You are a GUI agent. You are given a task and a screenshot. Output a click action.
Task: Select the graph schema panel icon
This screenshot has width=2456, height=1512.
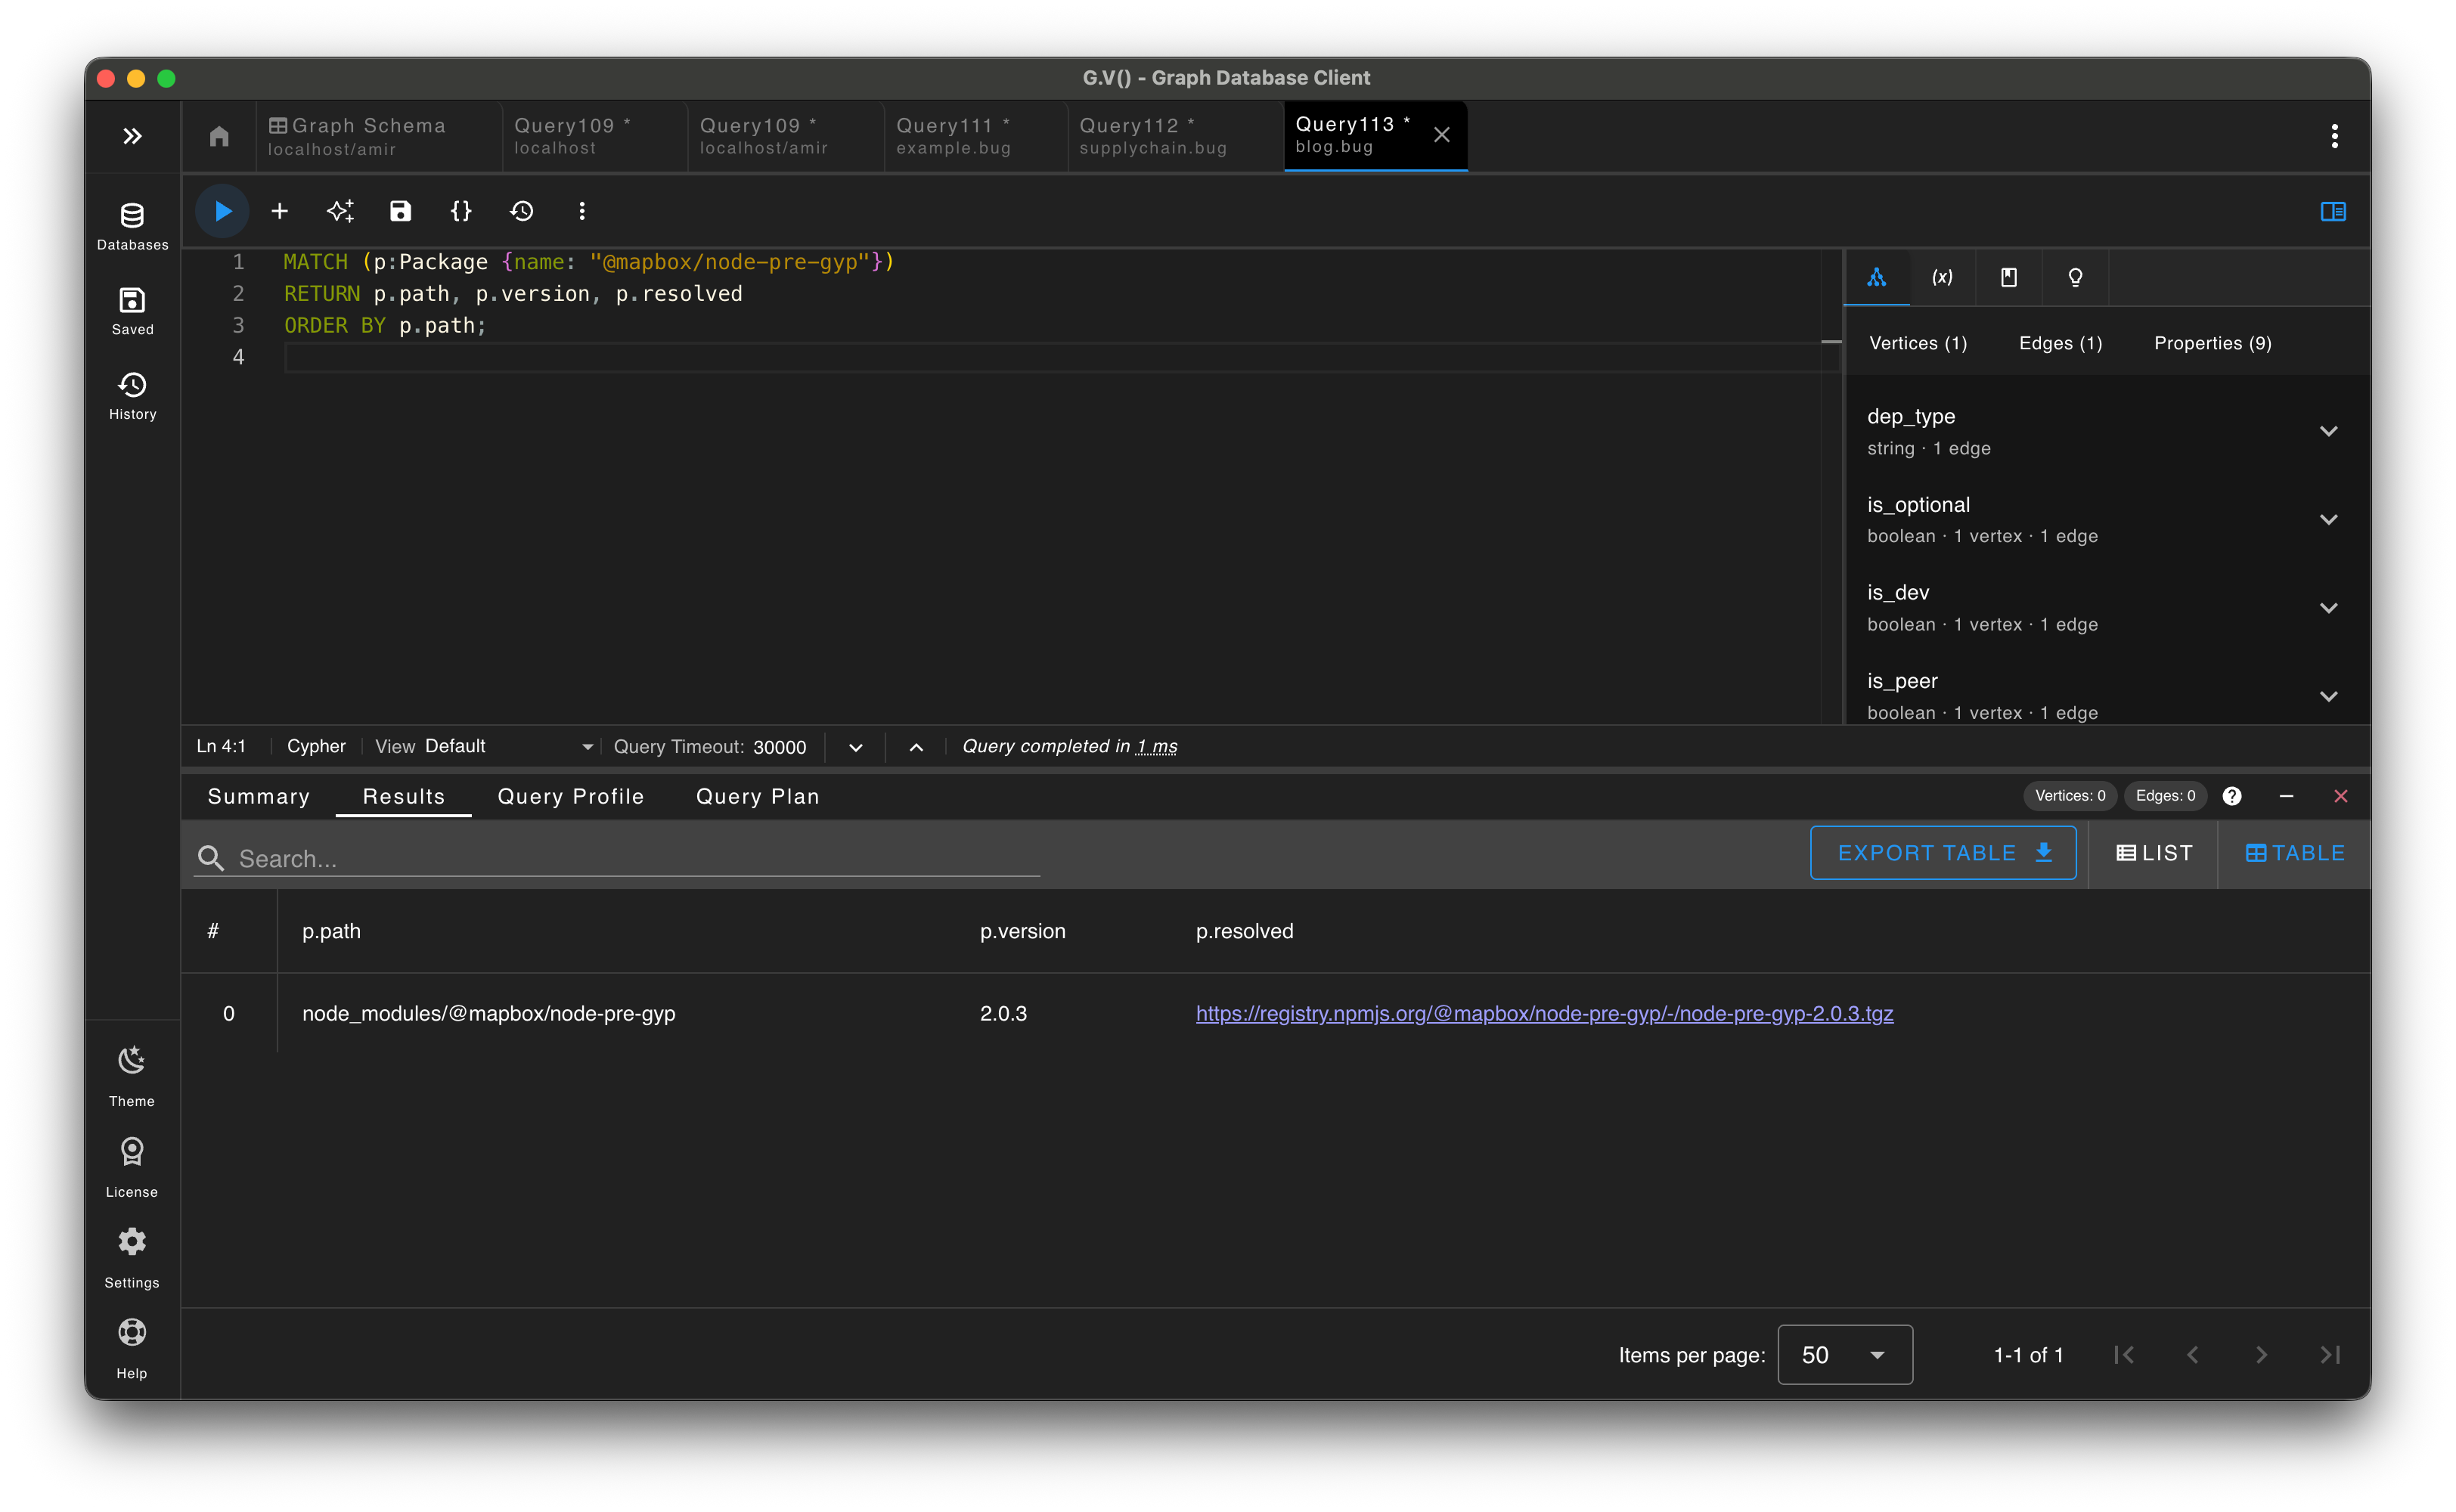coord(1876,277)
